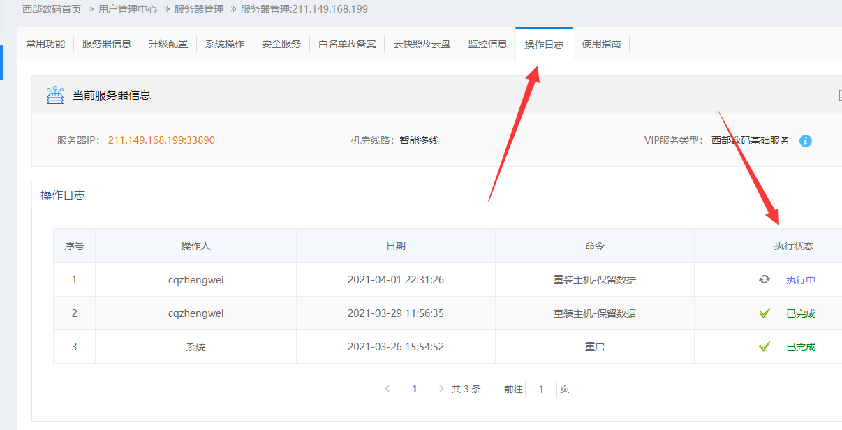Go to next page arrow
This screenshot has height=430, width=842.
point(441,389)
